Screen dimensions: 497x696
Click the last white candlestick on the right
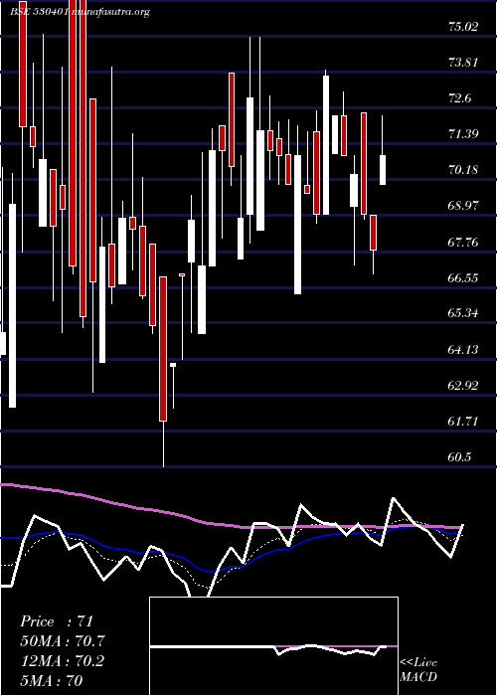[383, 170]
